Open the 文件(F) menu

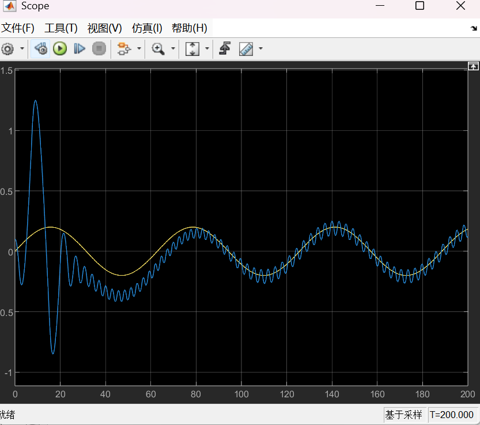tap(18, 28)
